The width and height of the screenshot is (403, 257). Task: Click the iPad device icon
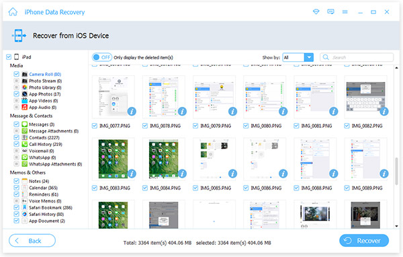tap(17, 57)
